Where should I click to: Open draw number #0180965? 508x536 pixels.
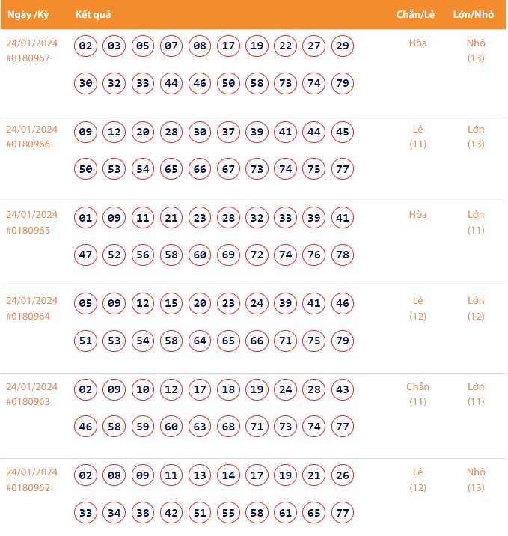pos(28,230)
